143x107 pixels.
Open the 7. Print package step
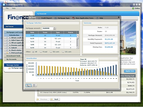pos(15,53)
